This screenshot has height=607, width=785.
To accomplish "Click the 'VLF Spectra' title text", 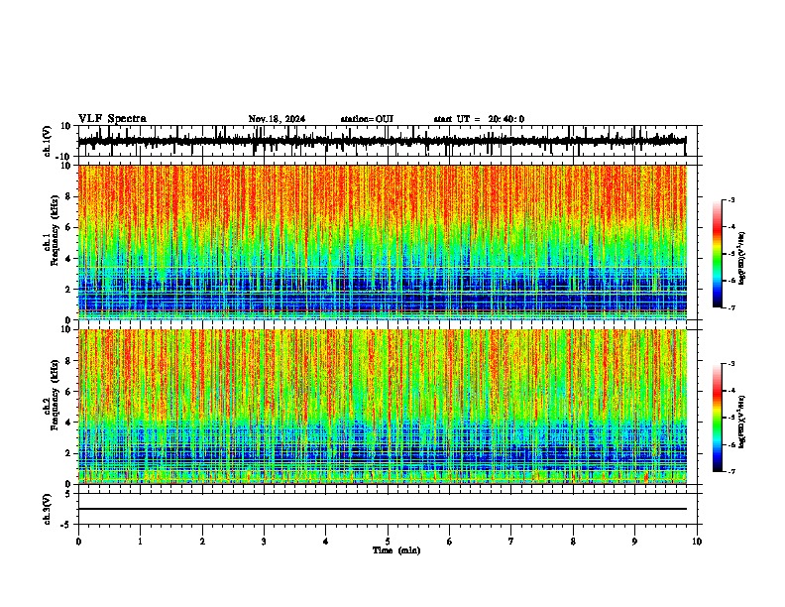I will point(112,119).
